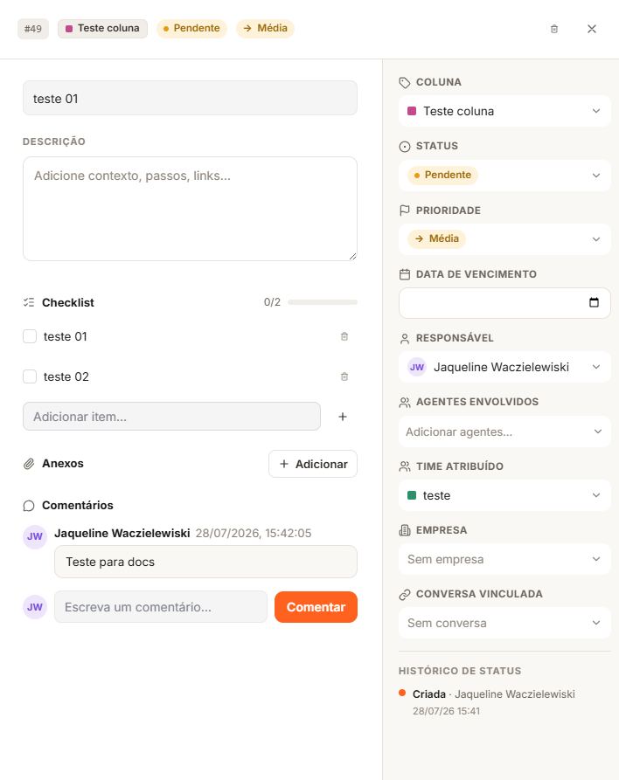Remove checklist item teste 02 trash icon
The image size is (619, 780).
point(344,376)
